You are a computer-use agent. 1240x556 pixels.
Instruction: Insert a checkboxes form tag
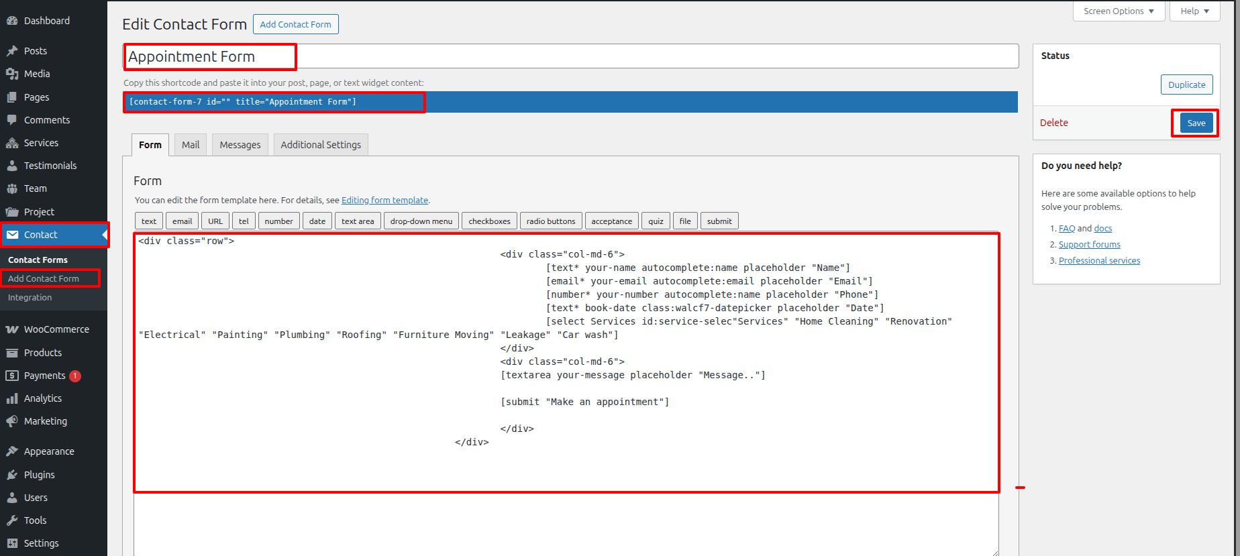coord(489,221)
